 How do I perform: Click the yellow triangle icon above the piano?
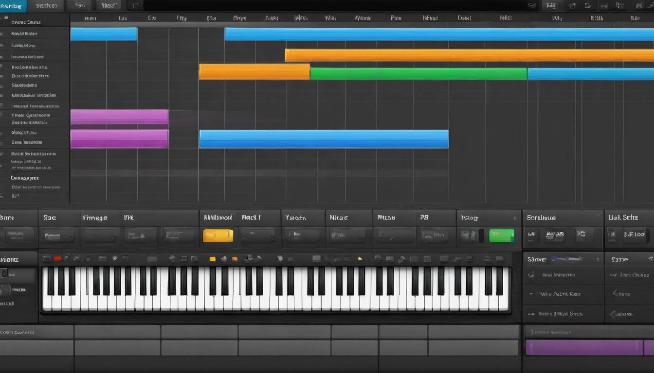point(360,258)
